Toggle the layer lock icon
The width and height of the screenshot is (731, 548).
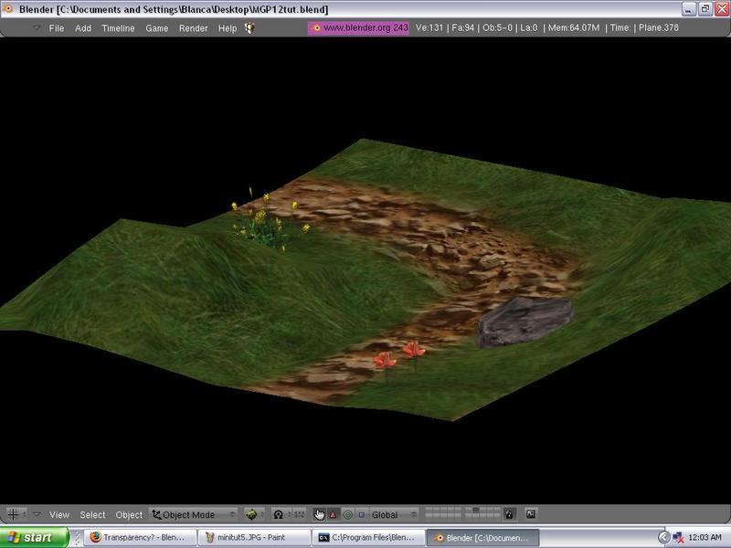pyautogui.click(x=510, y=514)
